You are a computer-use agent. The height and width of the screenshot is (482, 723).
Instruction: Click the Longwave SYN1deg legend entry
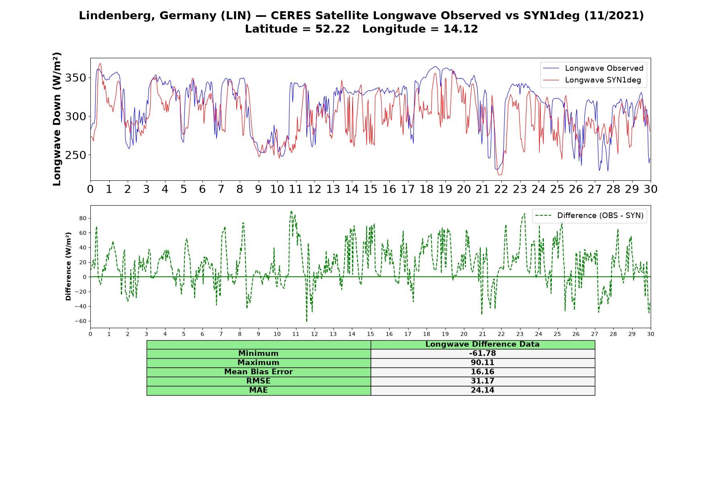click(592, 80)
